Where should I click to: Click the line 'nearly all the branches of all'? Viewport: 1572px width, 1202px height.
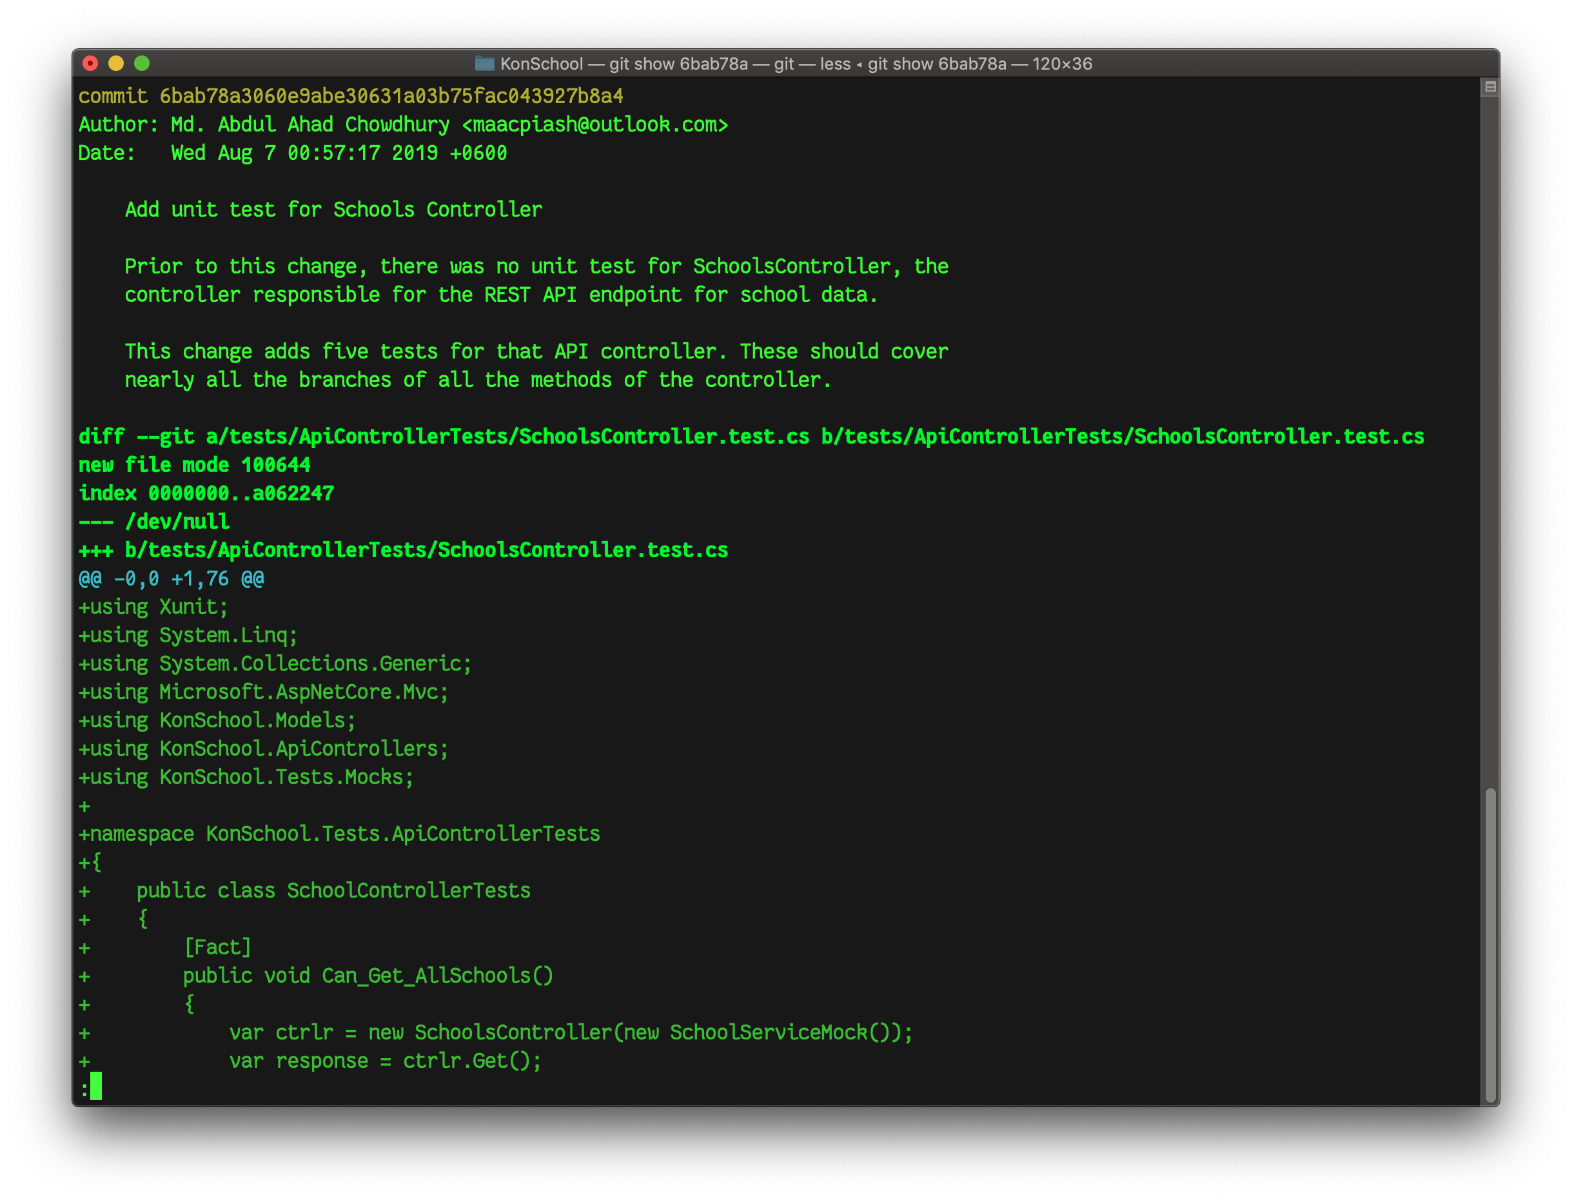(x=478, y=380)
